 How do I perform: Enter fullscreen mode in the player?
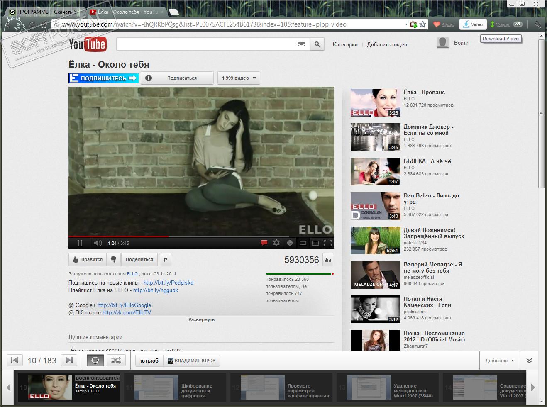328,243
